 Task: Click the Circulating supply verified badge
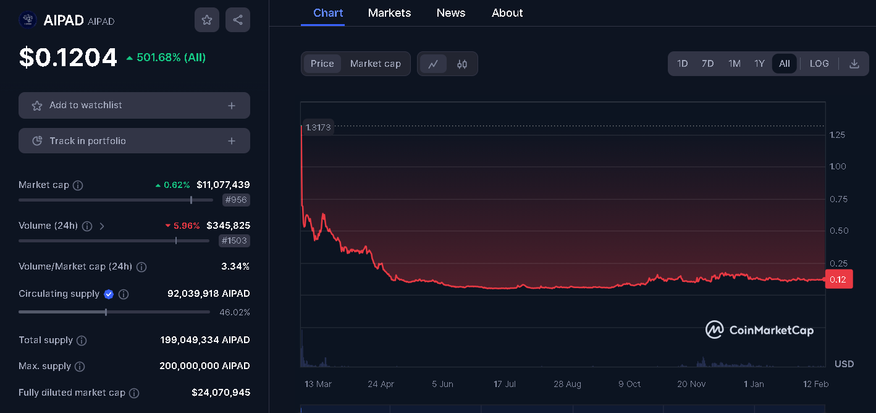click(x=109, y=294)
